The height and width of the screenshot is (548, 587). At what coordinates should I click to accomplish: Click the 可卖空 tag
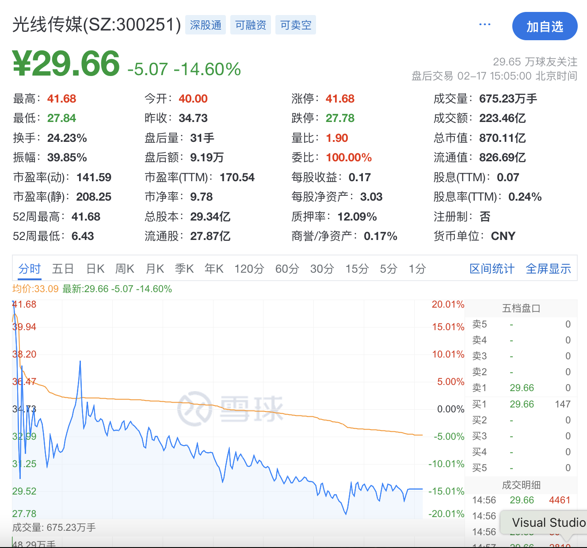(x=296, y=25)
